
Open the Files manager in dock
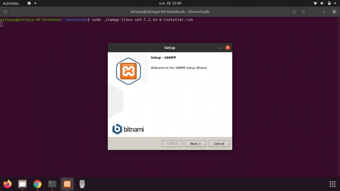point(22,184)
